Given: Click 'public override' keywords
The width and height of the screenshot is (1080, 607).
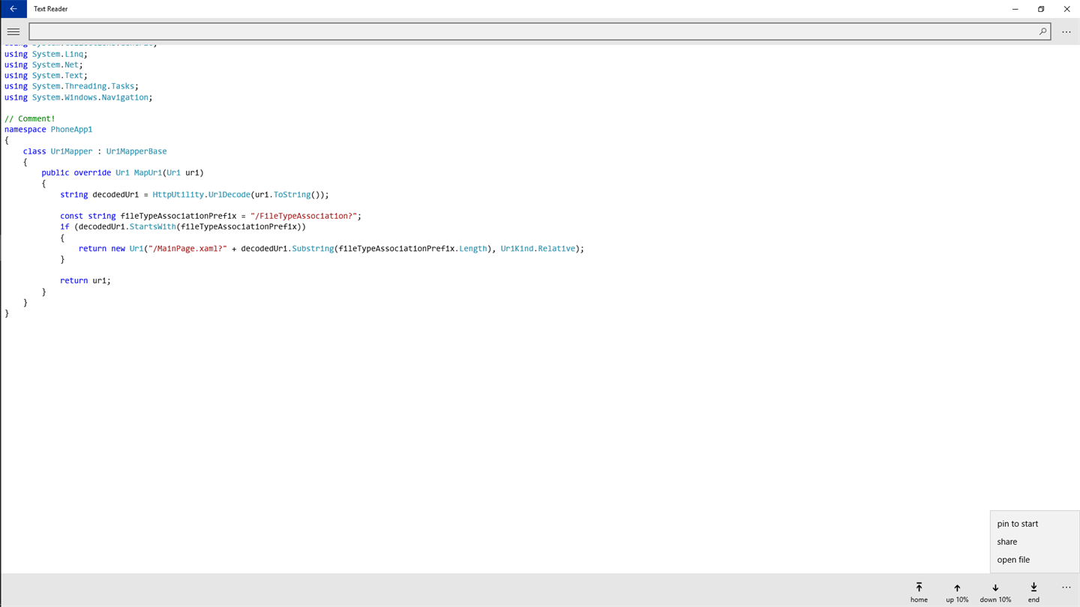Looking at the screenshot, I should click(x=76, y=173).
